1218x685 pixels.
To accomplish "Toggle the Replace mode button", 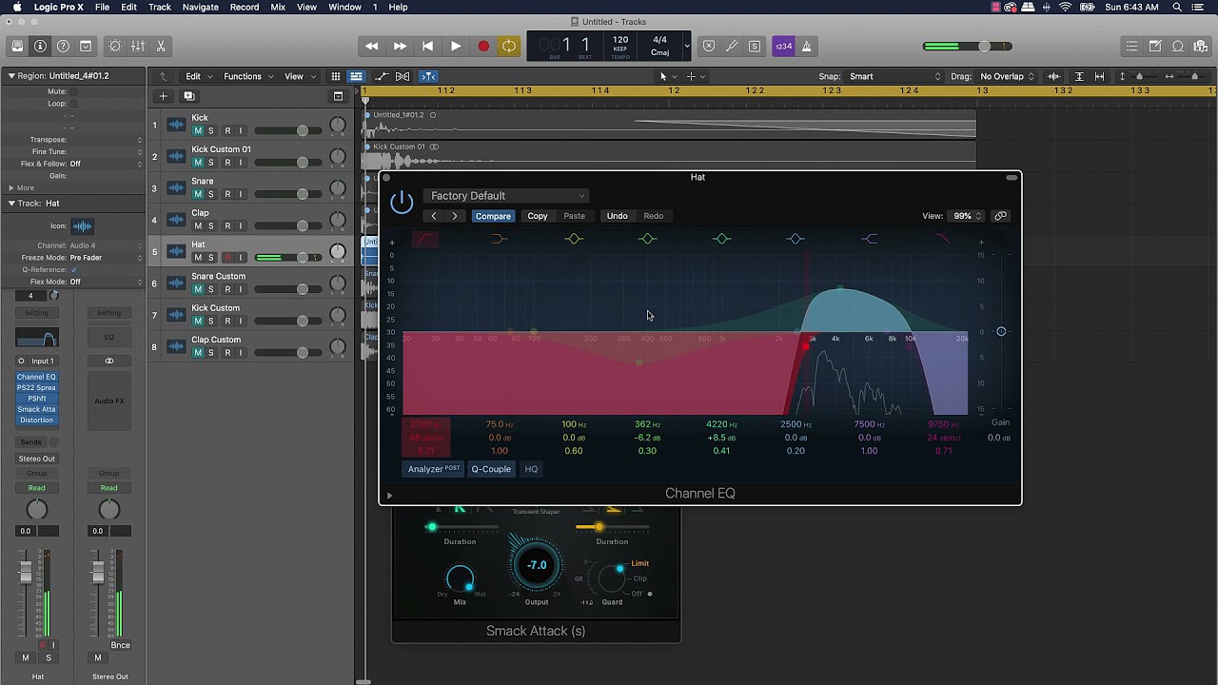I will coord(709,46).
